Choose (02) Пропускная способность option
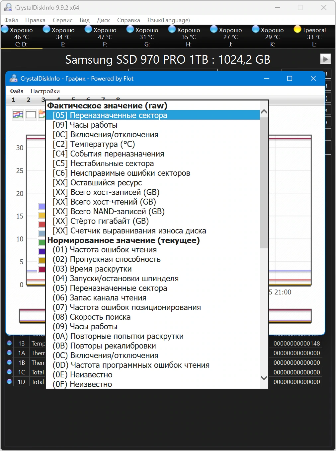Screen dimensions: 336x451 click(x=153, y=259)
